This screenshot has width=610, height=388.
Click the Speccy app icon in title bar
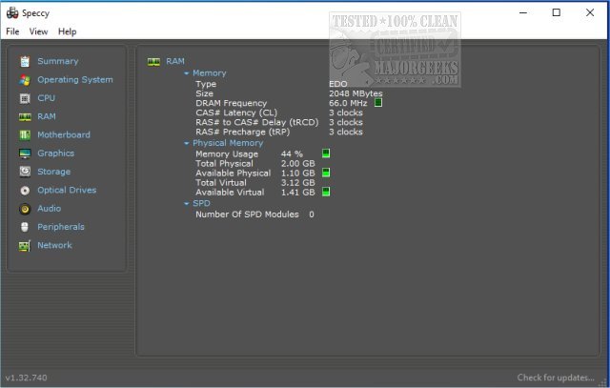tap(12, 12)
